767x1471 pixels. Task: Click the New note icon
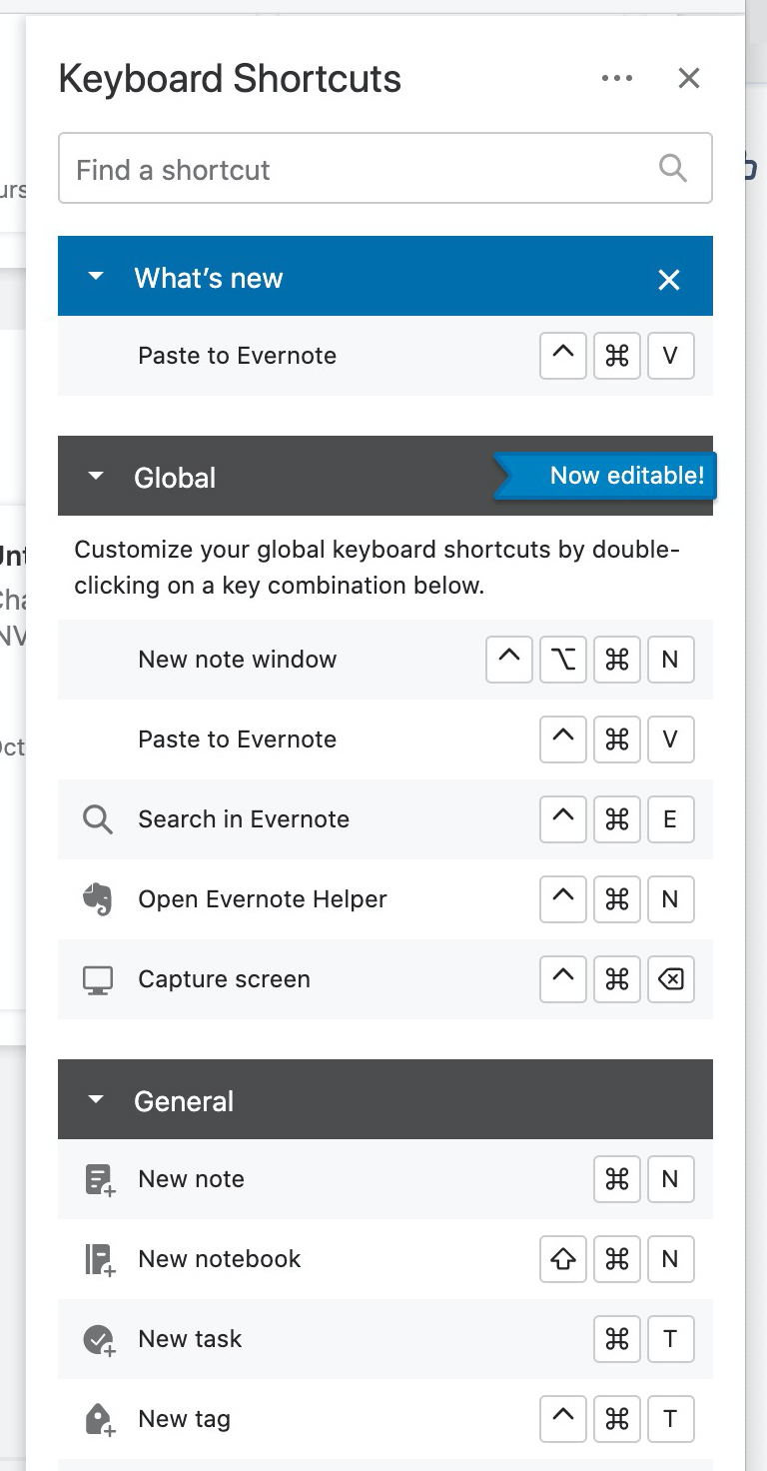pyautogui.click(x=99, y=1179)
